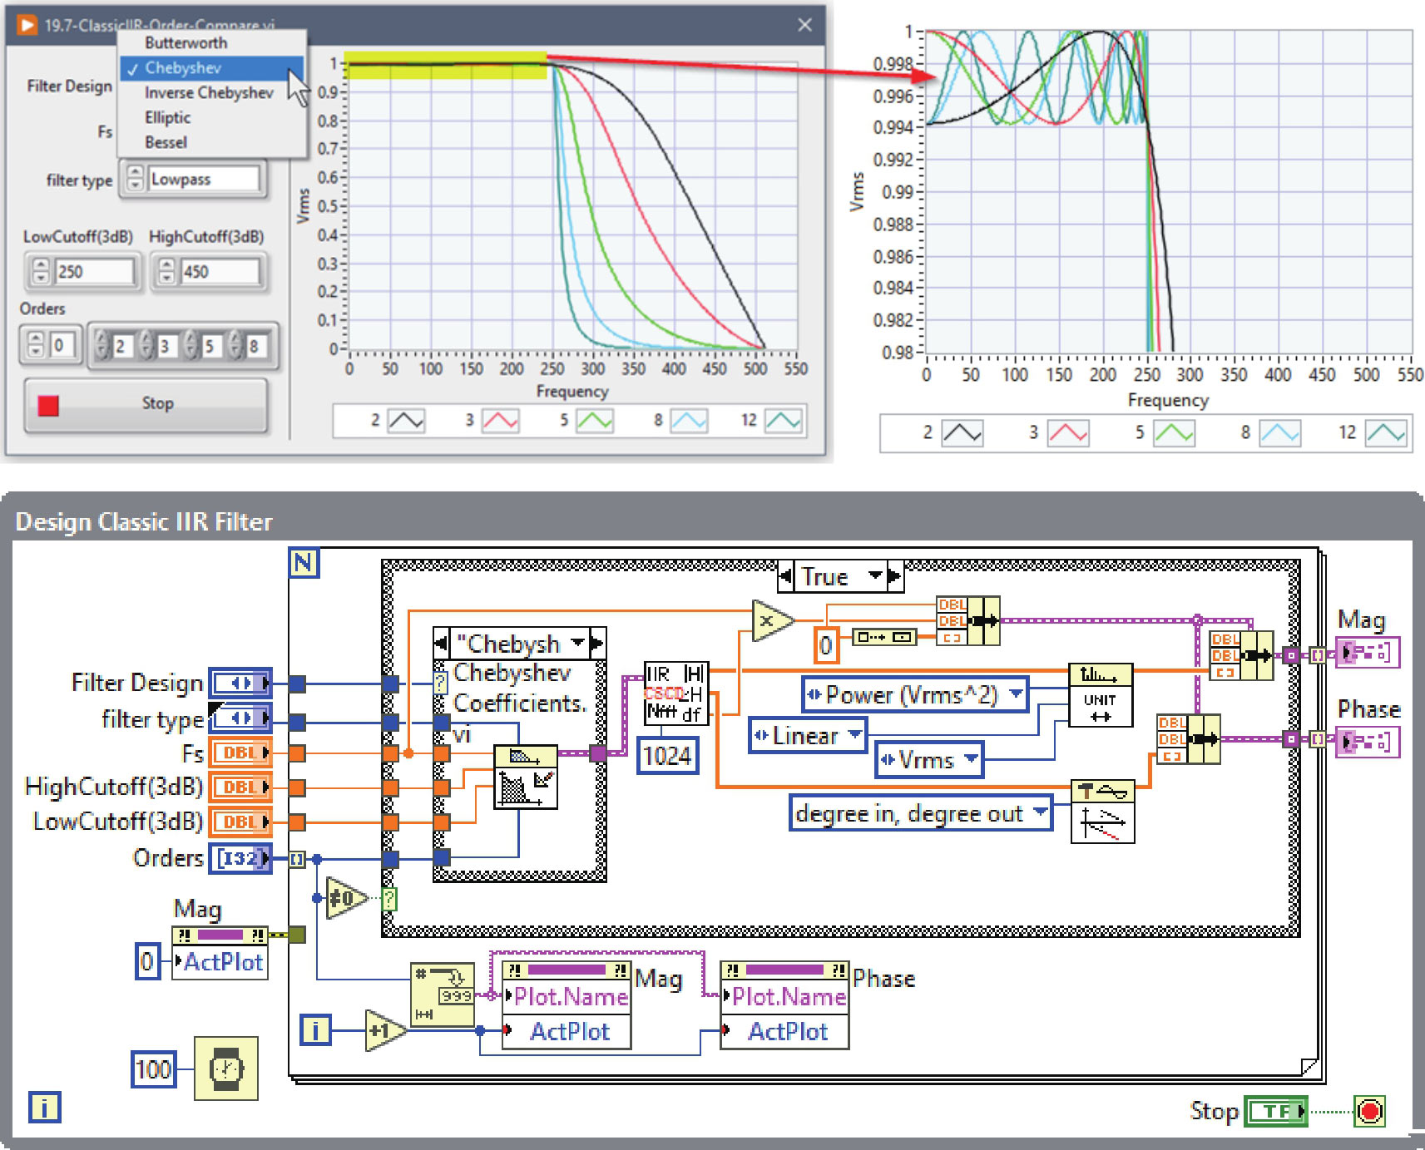Click the Wait (ms) wristwatch timer icon

pyautogui.click(x=225, y=1069)
